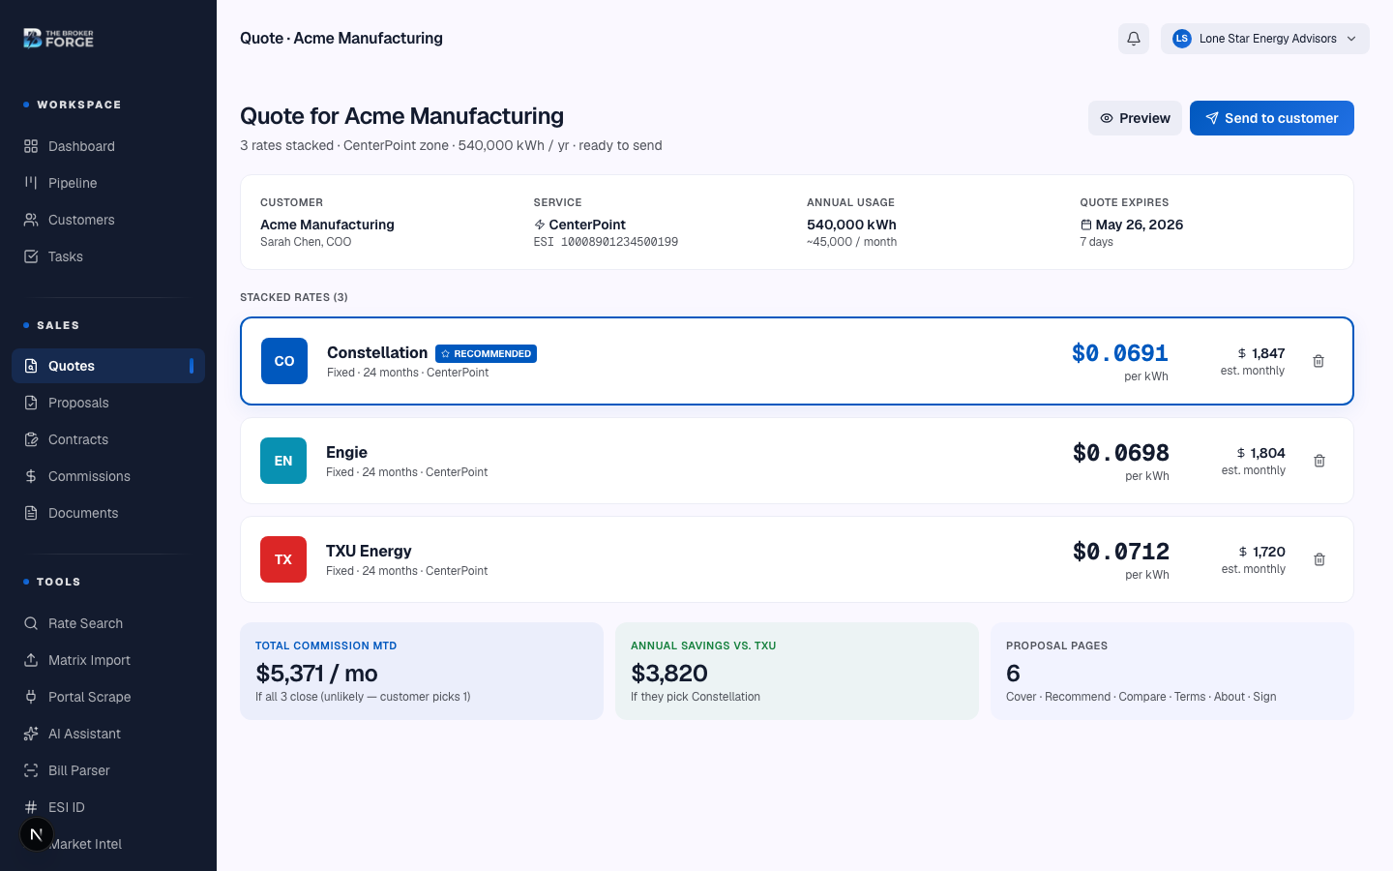Viewport: 1393px width, 871px height.
Task: Click the Quotes search-document icon
Action: [x=31, y=366]
